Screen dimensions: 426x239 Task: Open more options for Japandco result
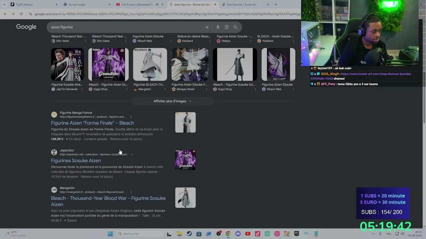click(x=132, y=154)
